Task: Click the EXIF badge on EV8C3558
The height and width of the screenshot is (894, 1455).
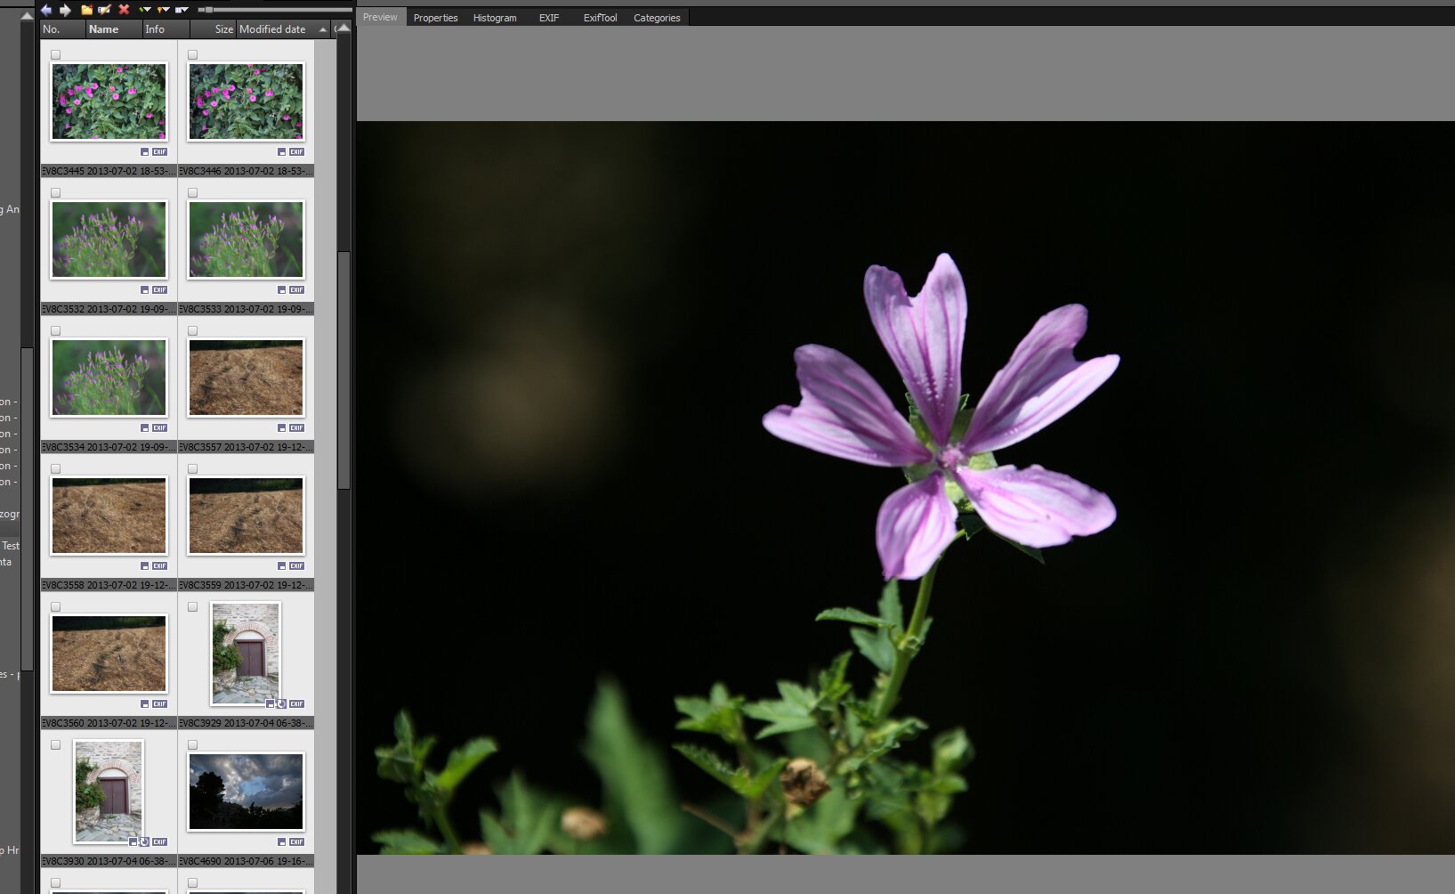Action: point(159,566)
